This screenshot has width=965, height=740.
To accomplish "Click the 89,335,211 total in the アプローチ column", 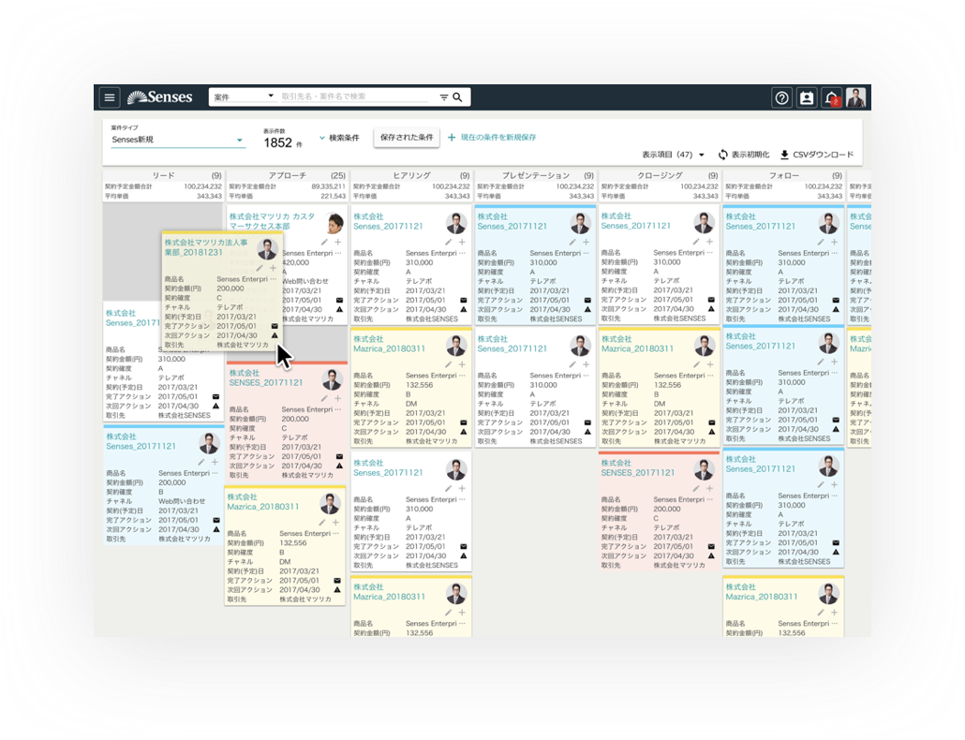I will [x=329, y=186].
